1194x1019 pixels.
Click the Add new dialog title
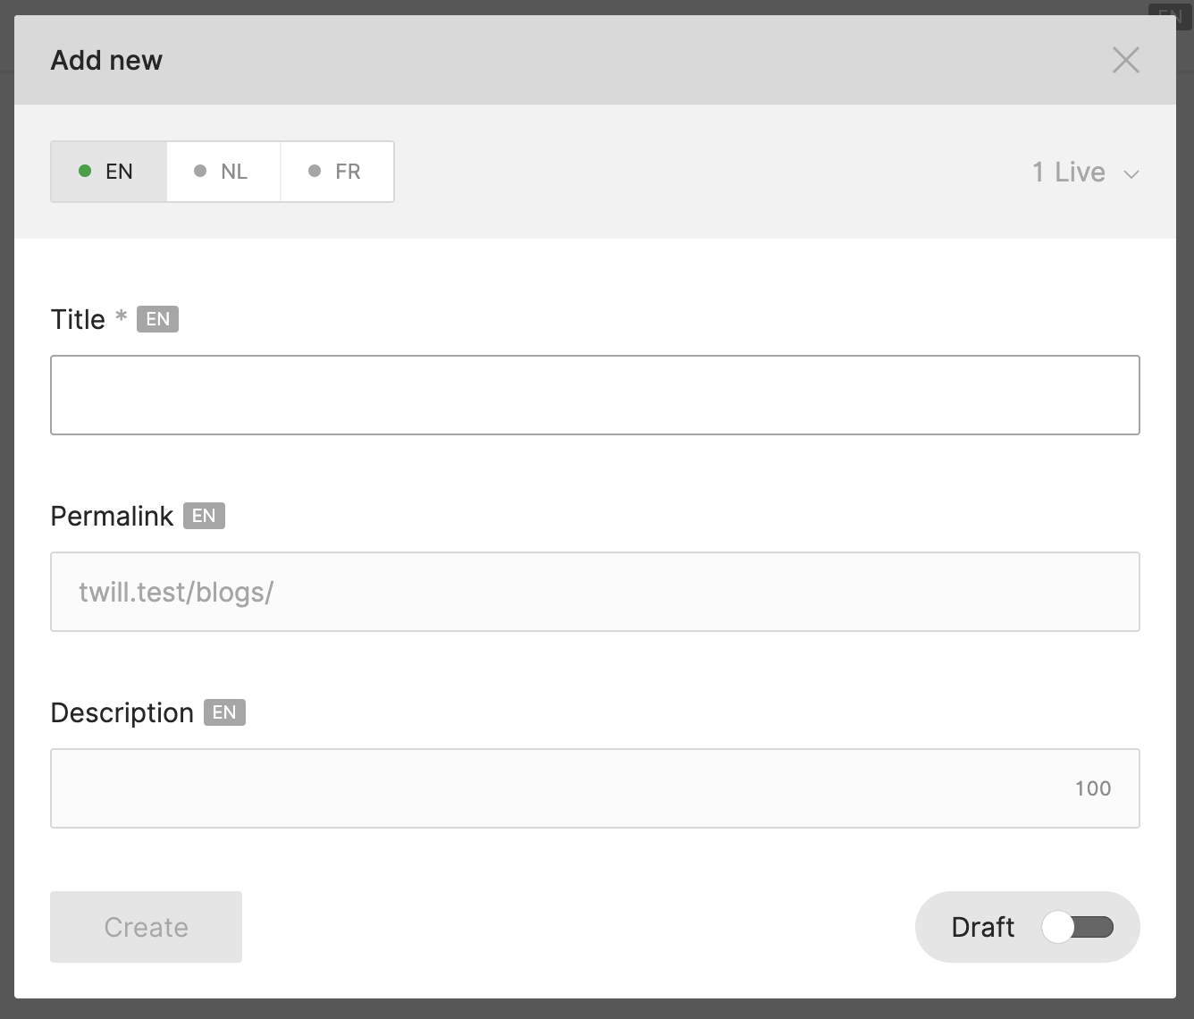tap(106, 60)
